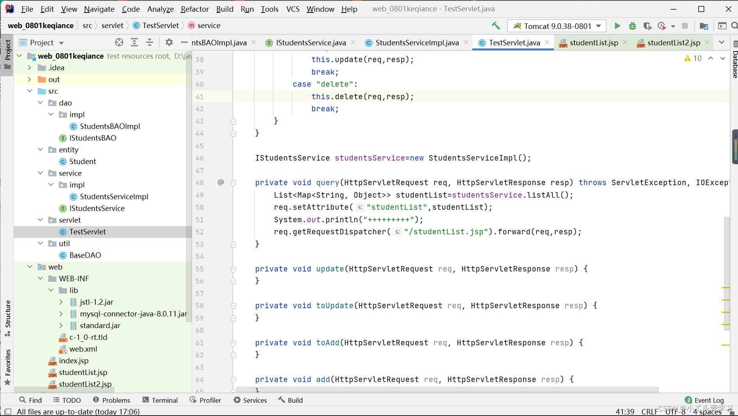
Task: Fold the update method at line 55
Action: point(233,269)
